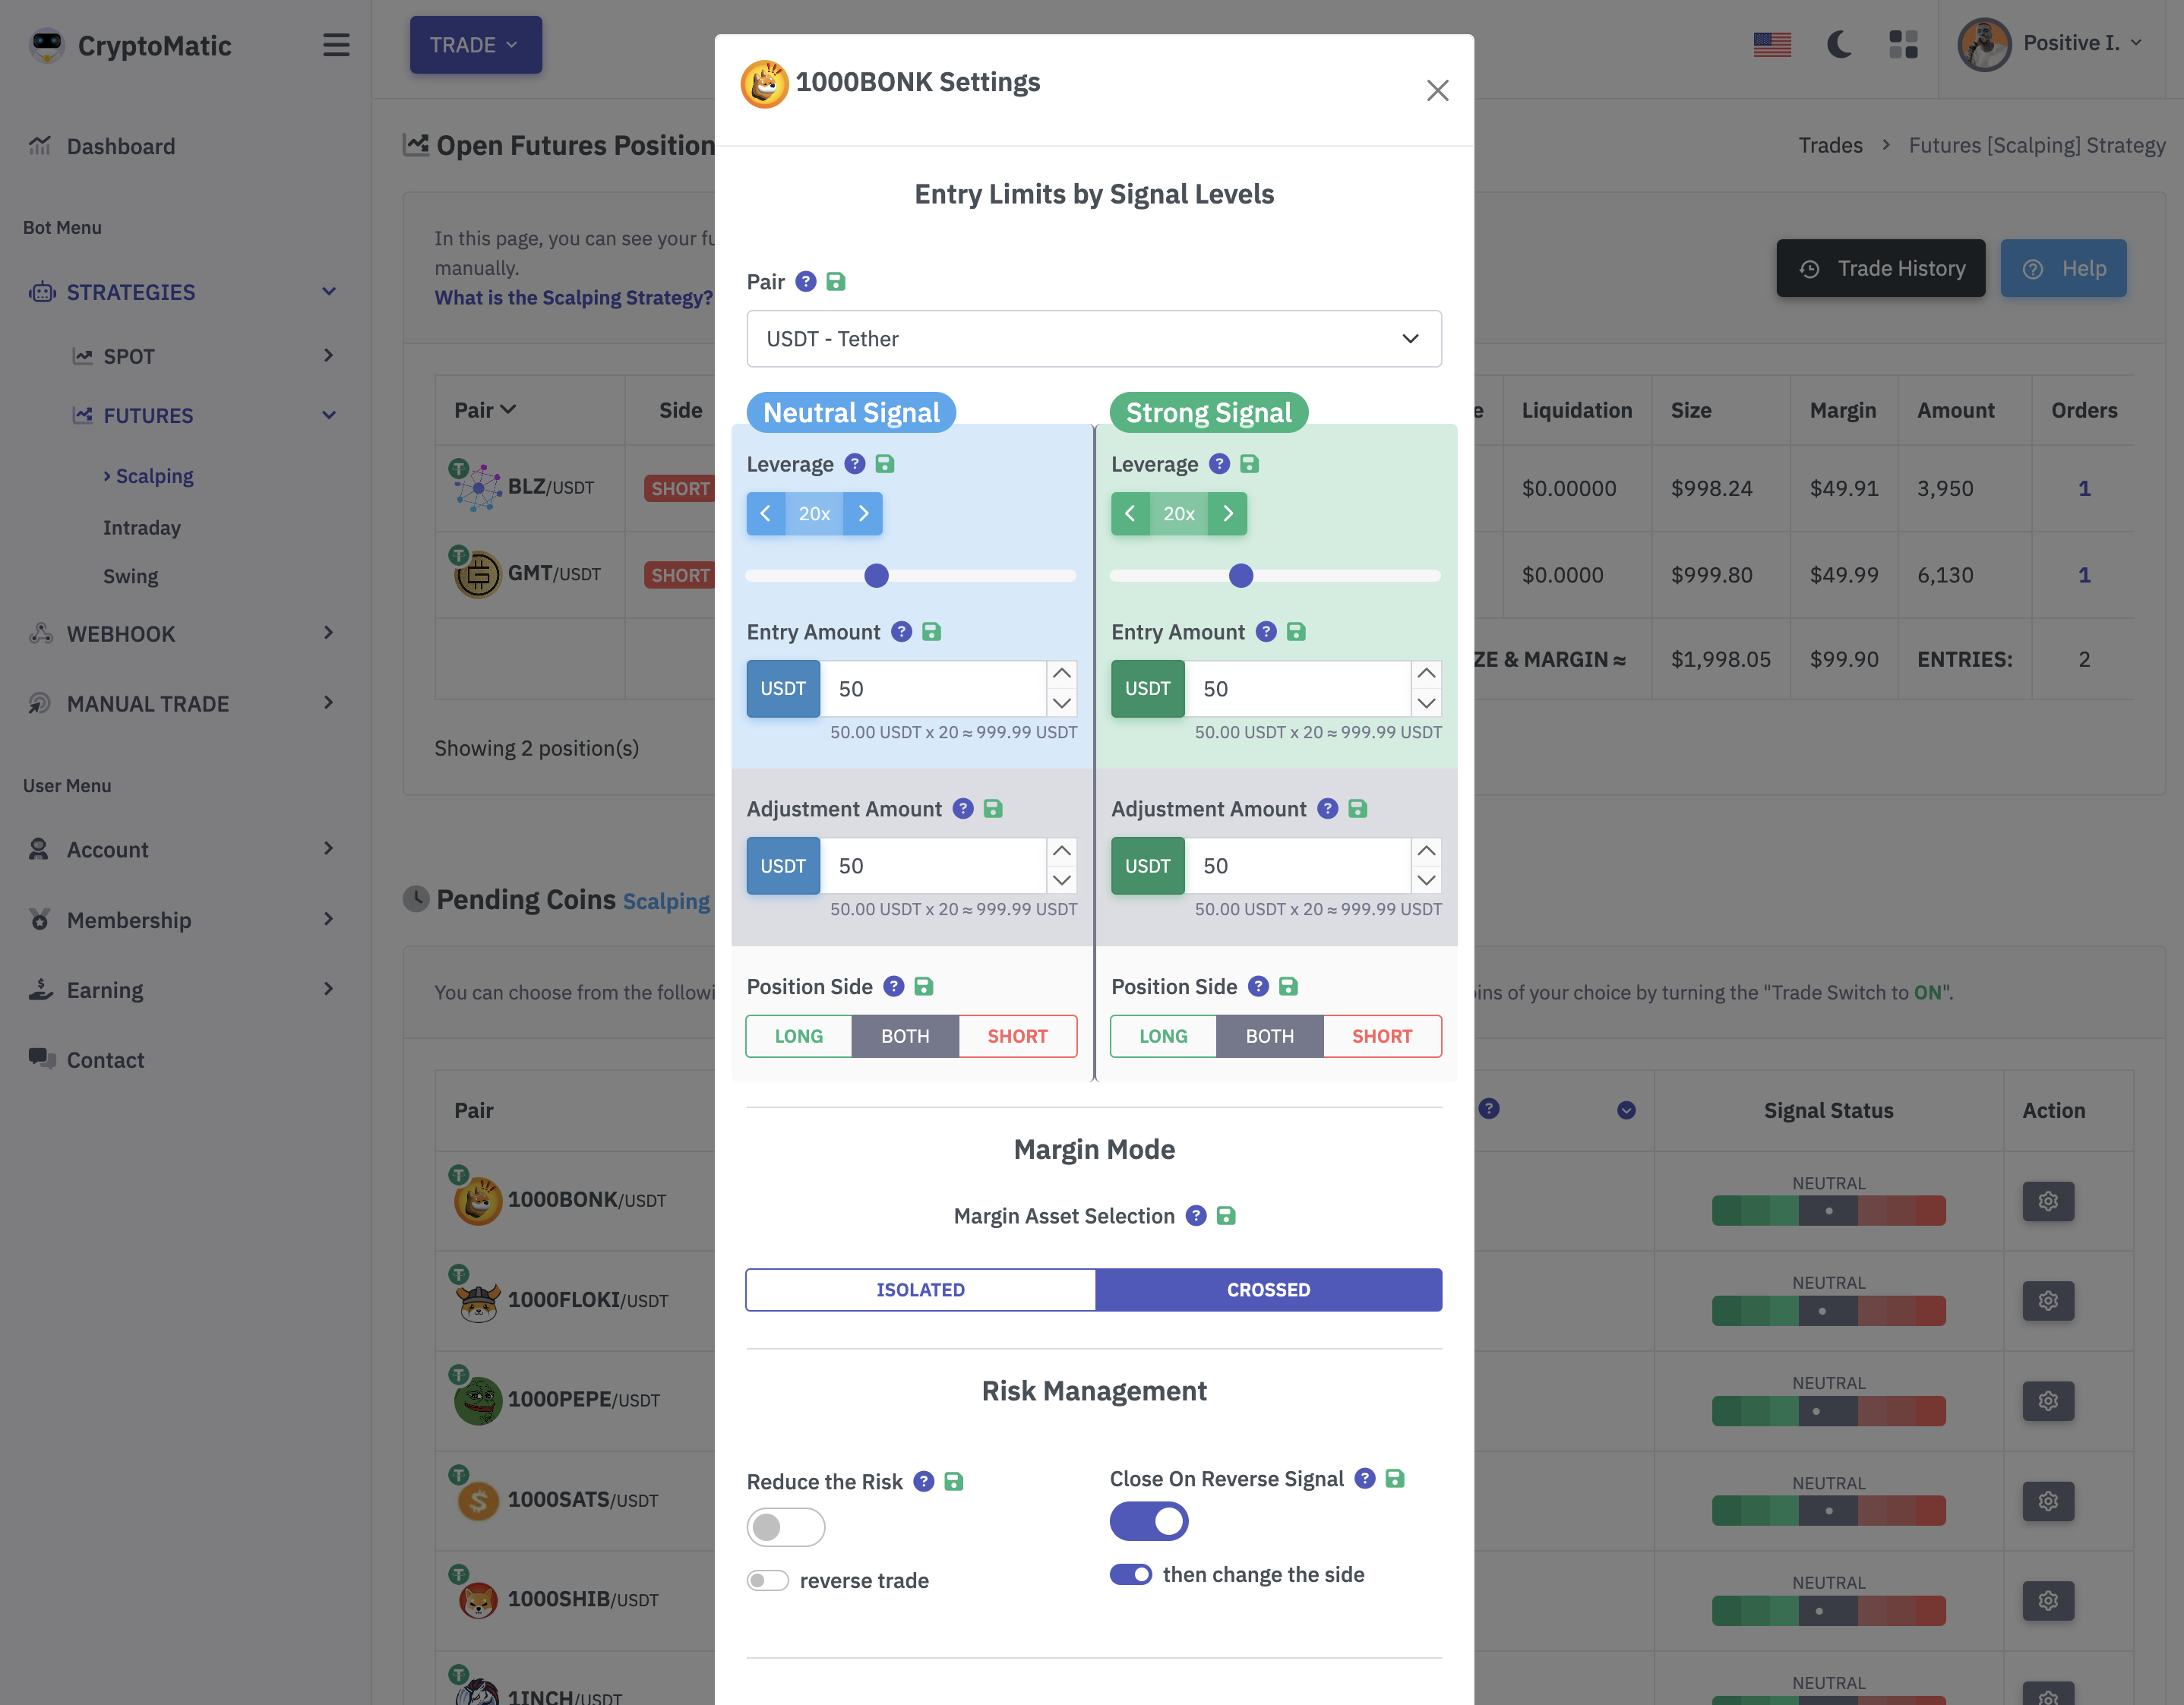Image resolution: width=2184 pixels, height=1705 pixels.
Task: Click the Neutral Signal Adjustment Amount input
Action: [932, 866]
